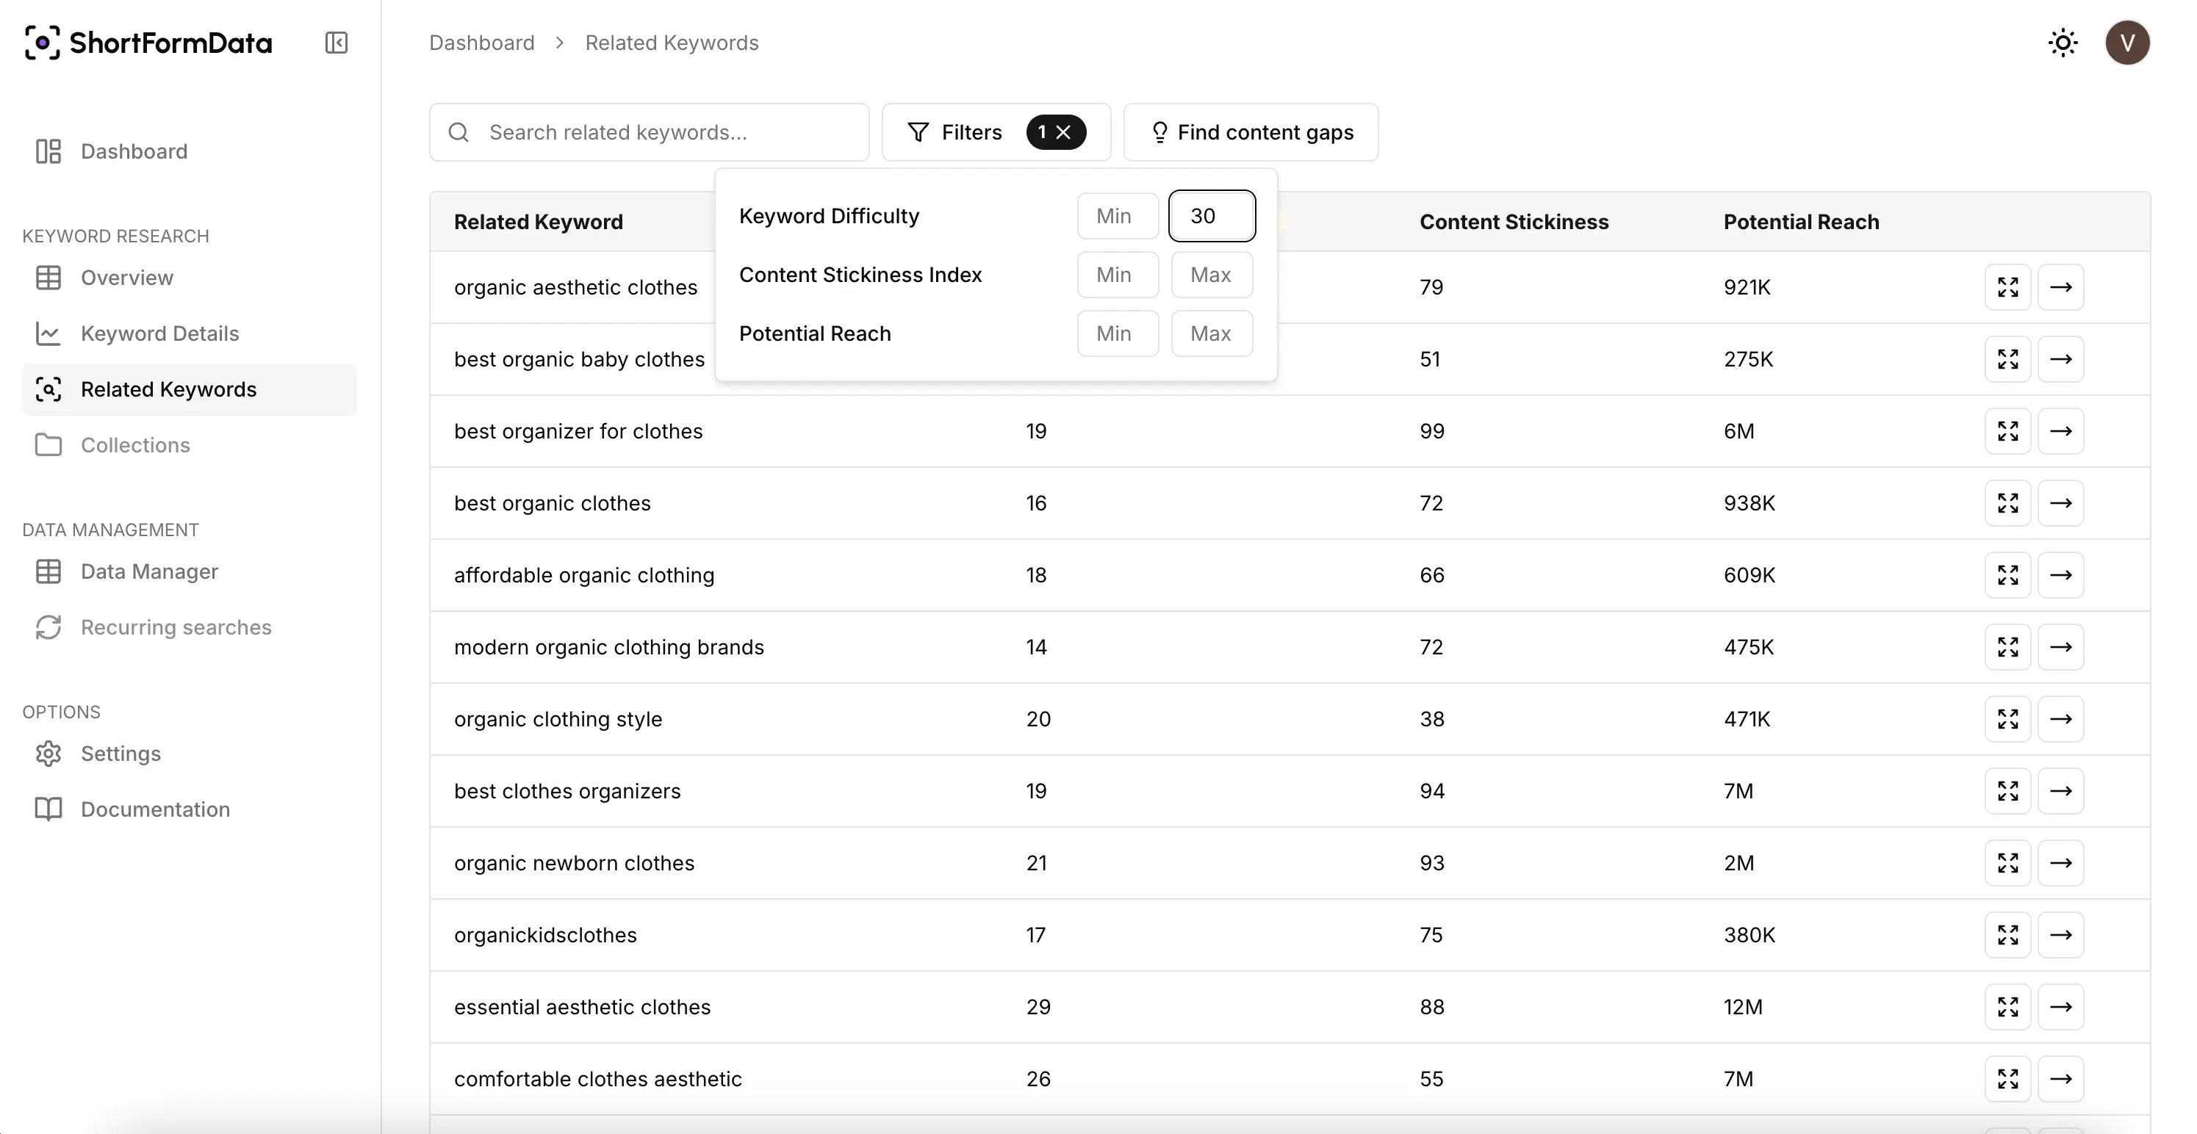
Task: Sort by Potential Reach column header
Action: click(x=1800, y=222)
